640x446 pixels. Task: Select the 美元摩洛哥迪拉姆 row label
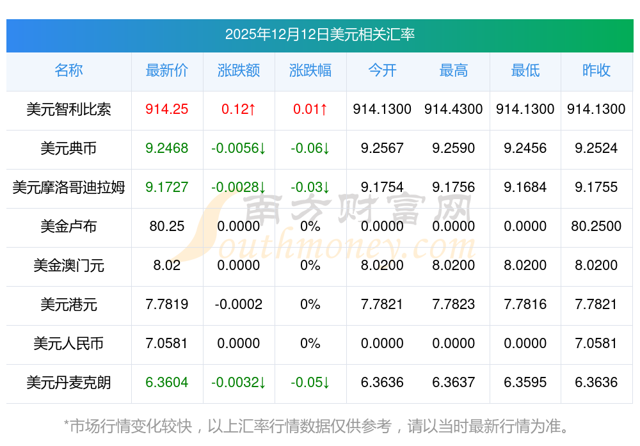point(68,187)
